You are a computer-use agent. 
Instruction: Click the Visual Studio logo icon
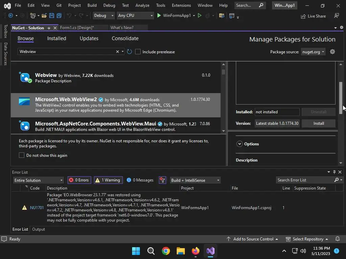[x=7, y=6]
